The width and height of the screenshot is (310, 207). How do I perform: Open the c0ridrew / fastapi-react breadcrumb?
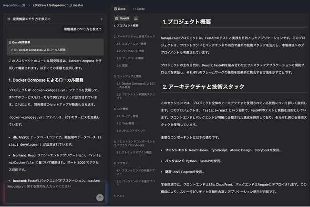coord(50,5)
